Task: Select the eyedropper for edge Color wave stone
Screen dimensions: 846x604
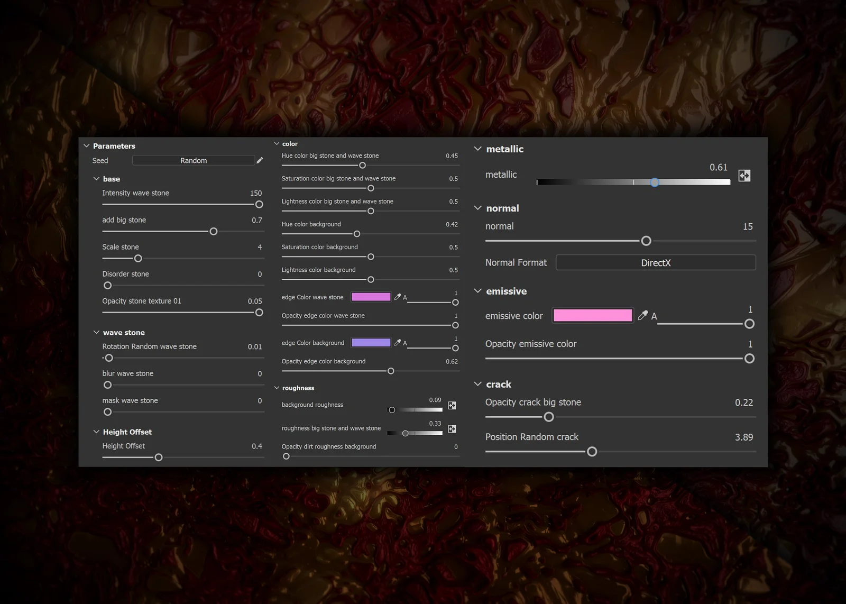Action: tap(398, 297)
